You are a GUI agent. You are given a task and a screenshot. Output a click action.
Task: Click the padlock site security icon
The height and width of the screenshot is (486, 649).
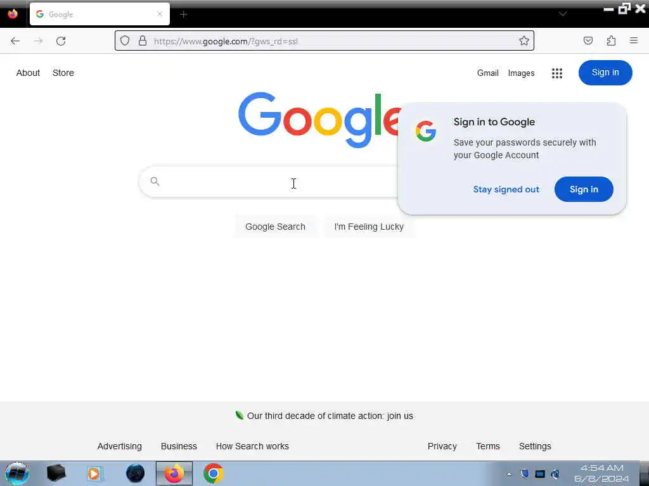[x=143, y=40]
